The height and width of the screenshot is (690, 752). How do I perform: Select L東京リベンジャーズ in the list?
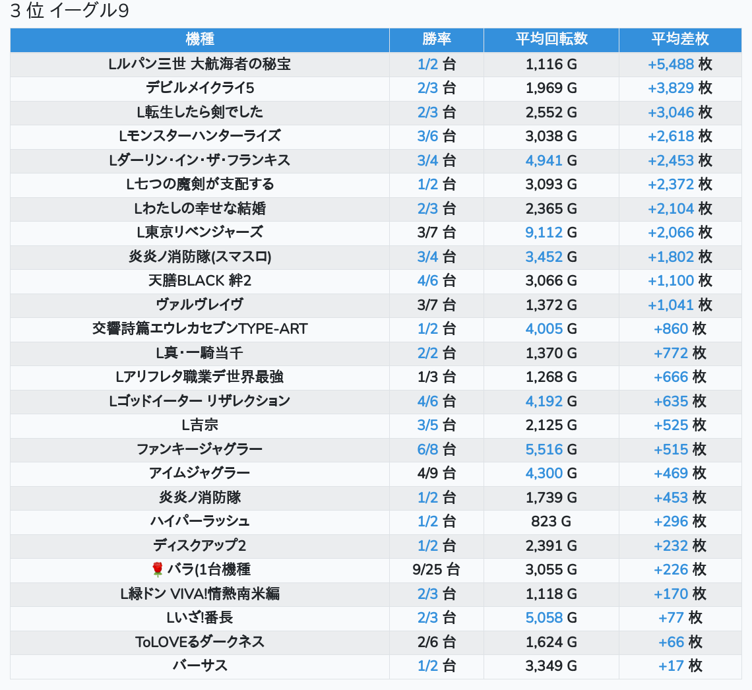point(199,233)
